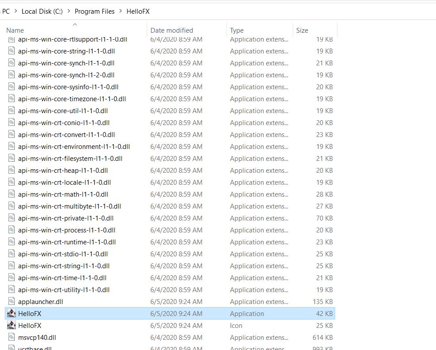This screenshot has width=436, height=350.
Task: Click 28 KB size cell
Action: click(324, 194)
